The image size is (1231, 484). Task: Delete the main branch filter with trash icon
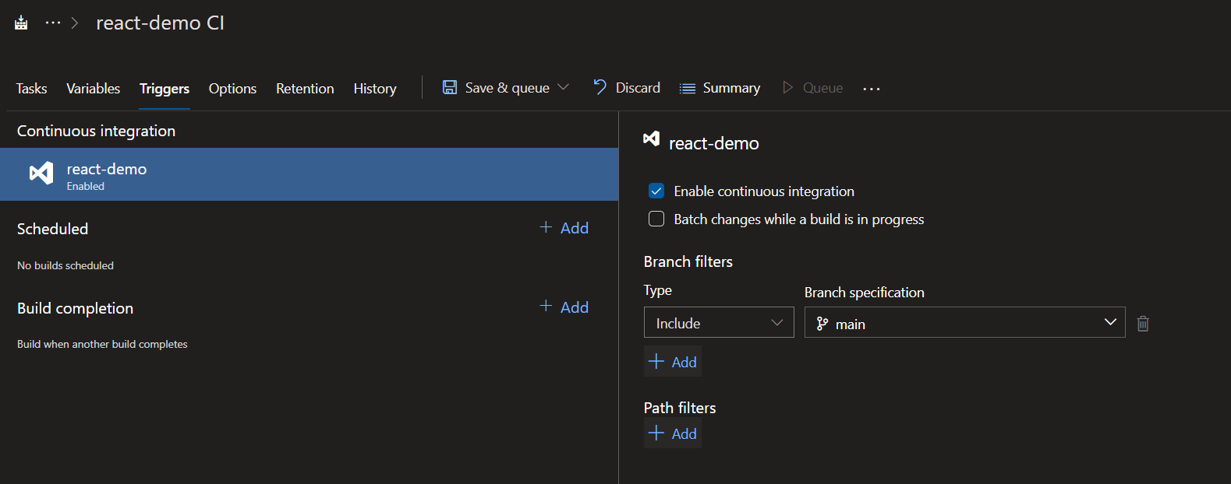tap(1143, 324)
